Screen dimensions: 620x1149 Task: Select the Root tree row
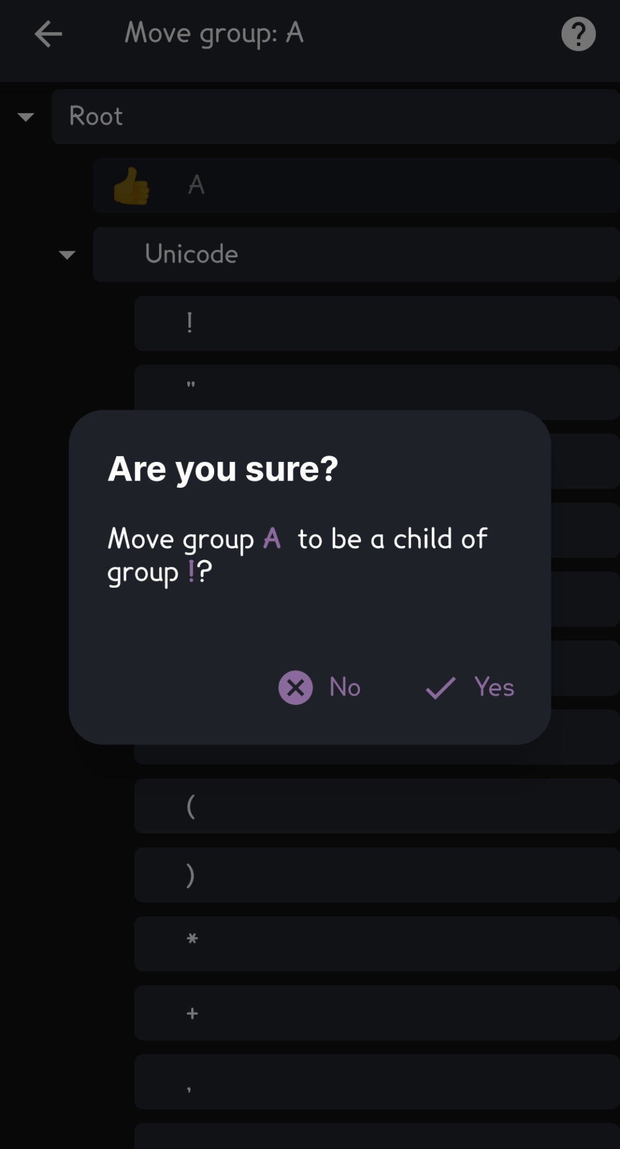(335, 117)
